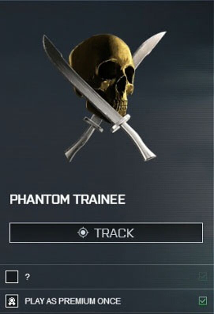Click the PHANTOM TRAINEE title text

click(68, 199)
